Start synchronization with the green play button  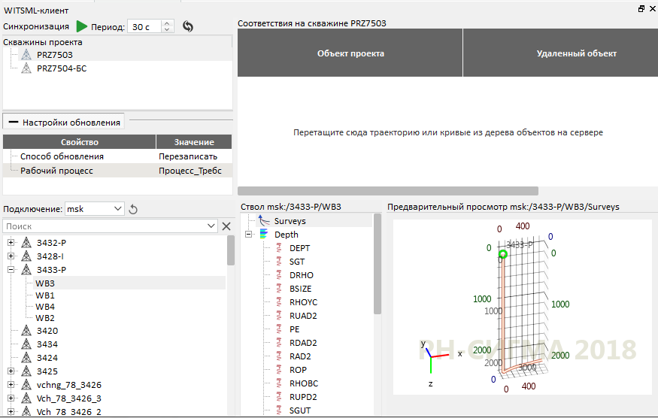[82, 26]
